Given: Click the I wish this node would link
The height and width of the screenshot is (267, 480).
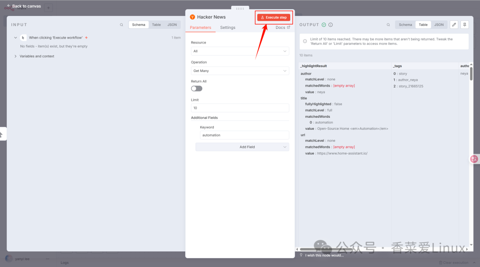Looking at the screenshot, I should point(324,255).
